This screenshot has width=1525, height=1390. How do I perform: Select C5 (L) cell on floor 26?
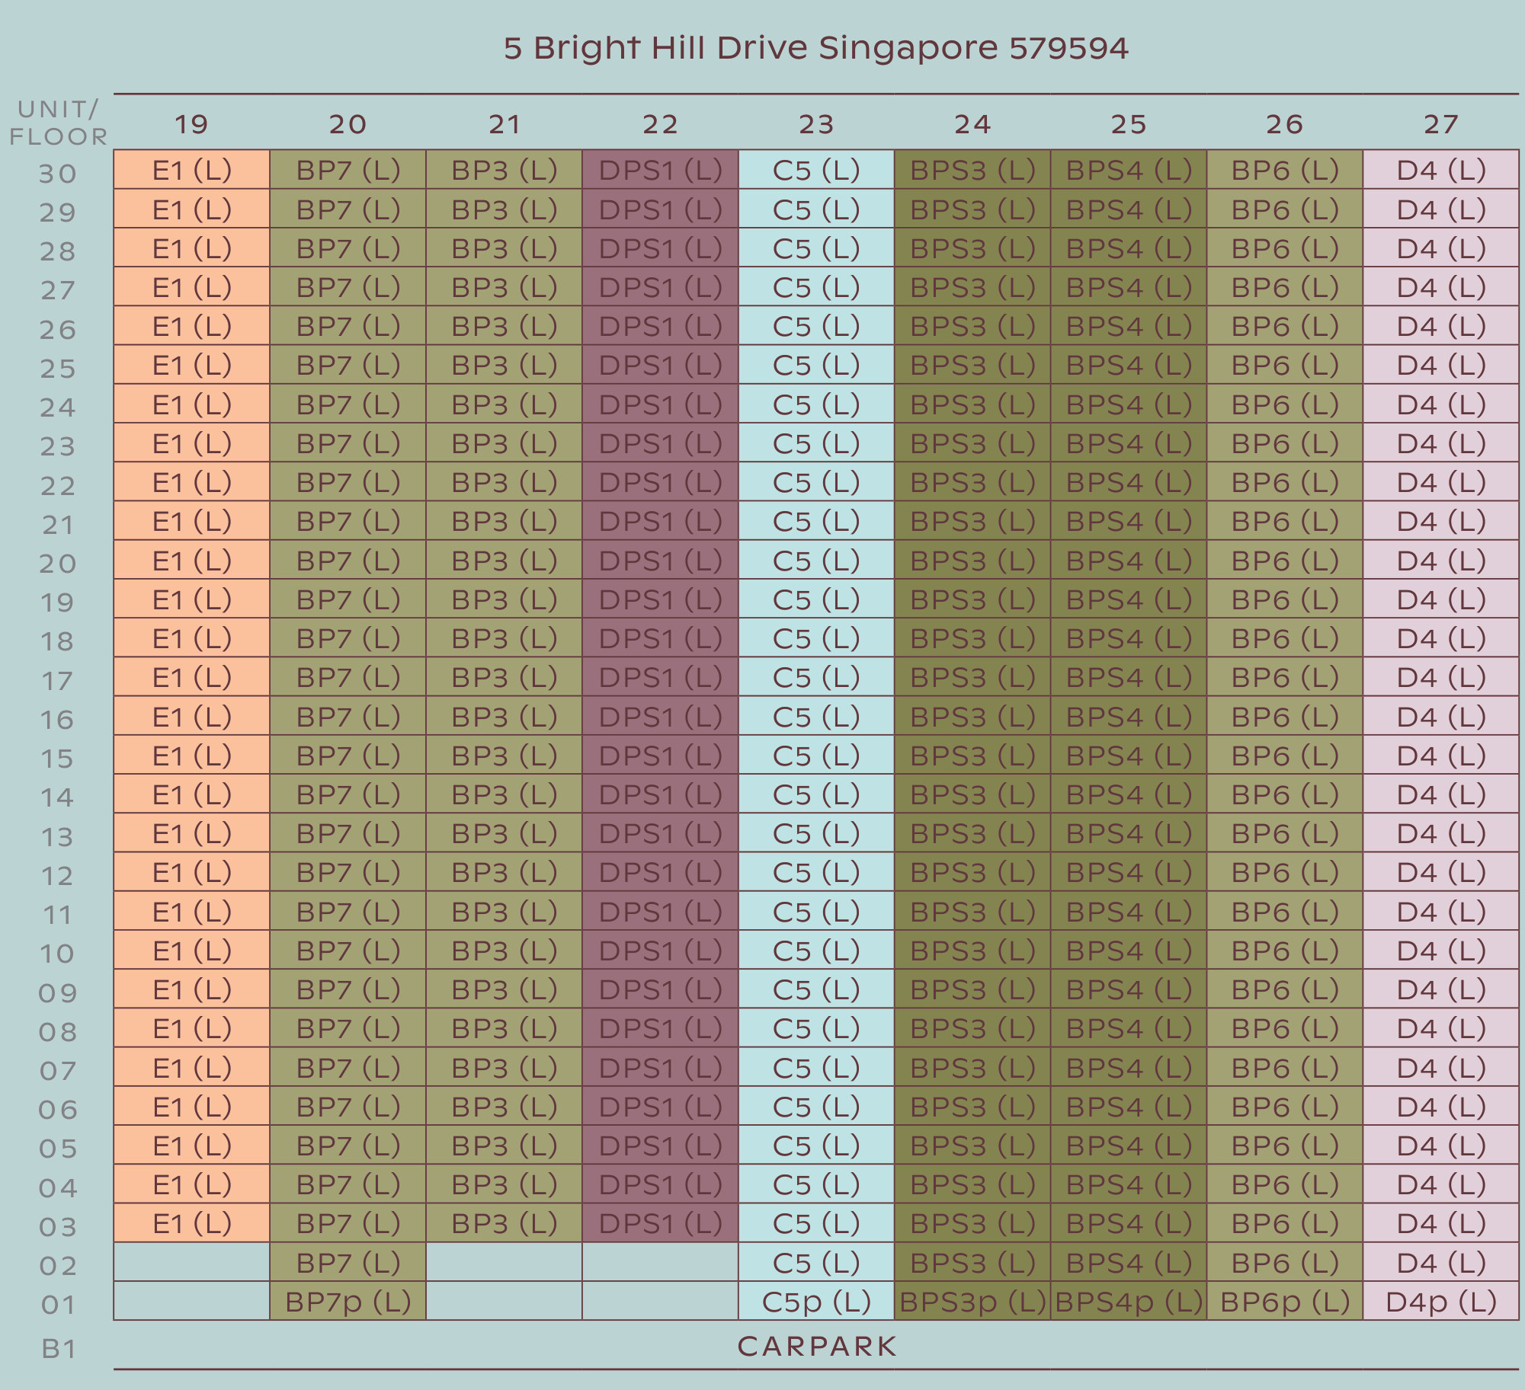pos(816,325)
